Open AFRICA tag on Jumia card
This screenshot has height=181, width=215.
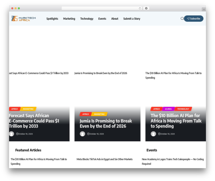[86, 114]
